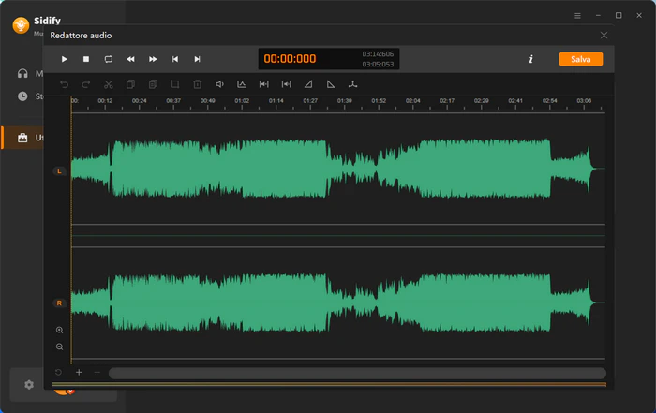Crop the audio selection
Image resolution: width=656 pixels, height=413 pixels.
pyautogui.click(x=175, y=84)
